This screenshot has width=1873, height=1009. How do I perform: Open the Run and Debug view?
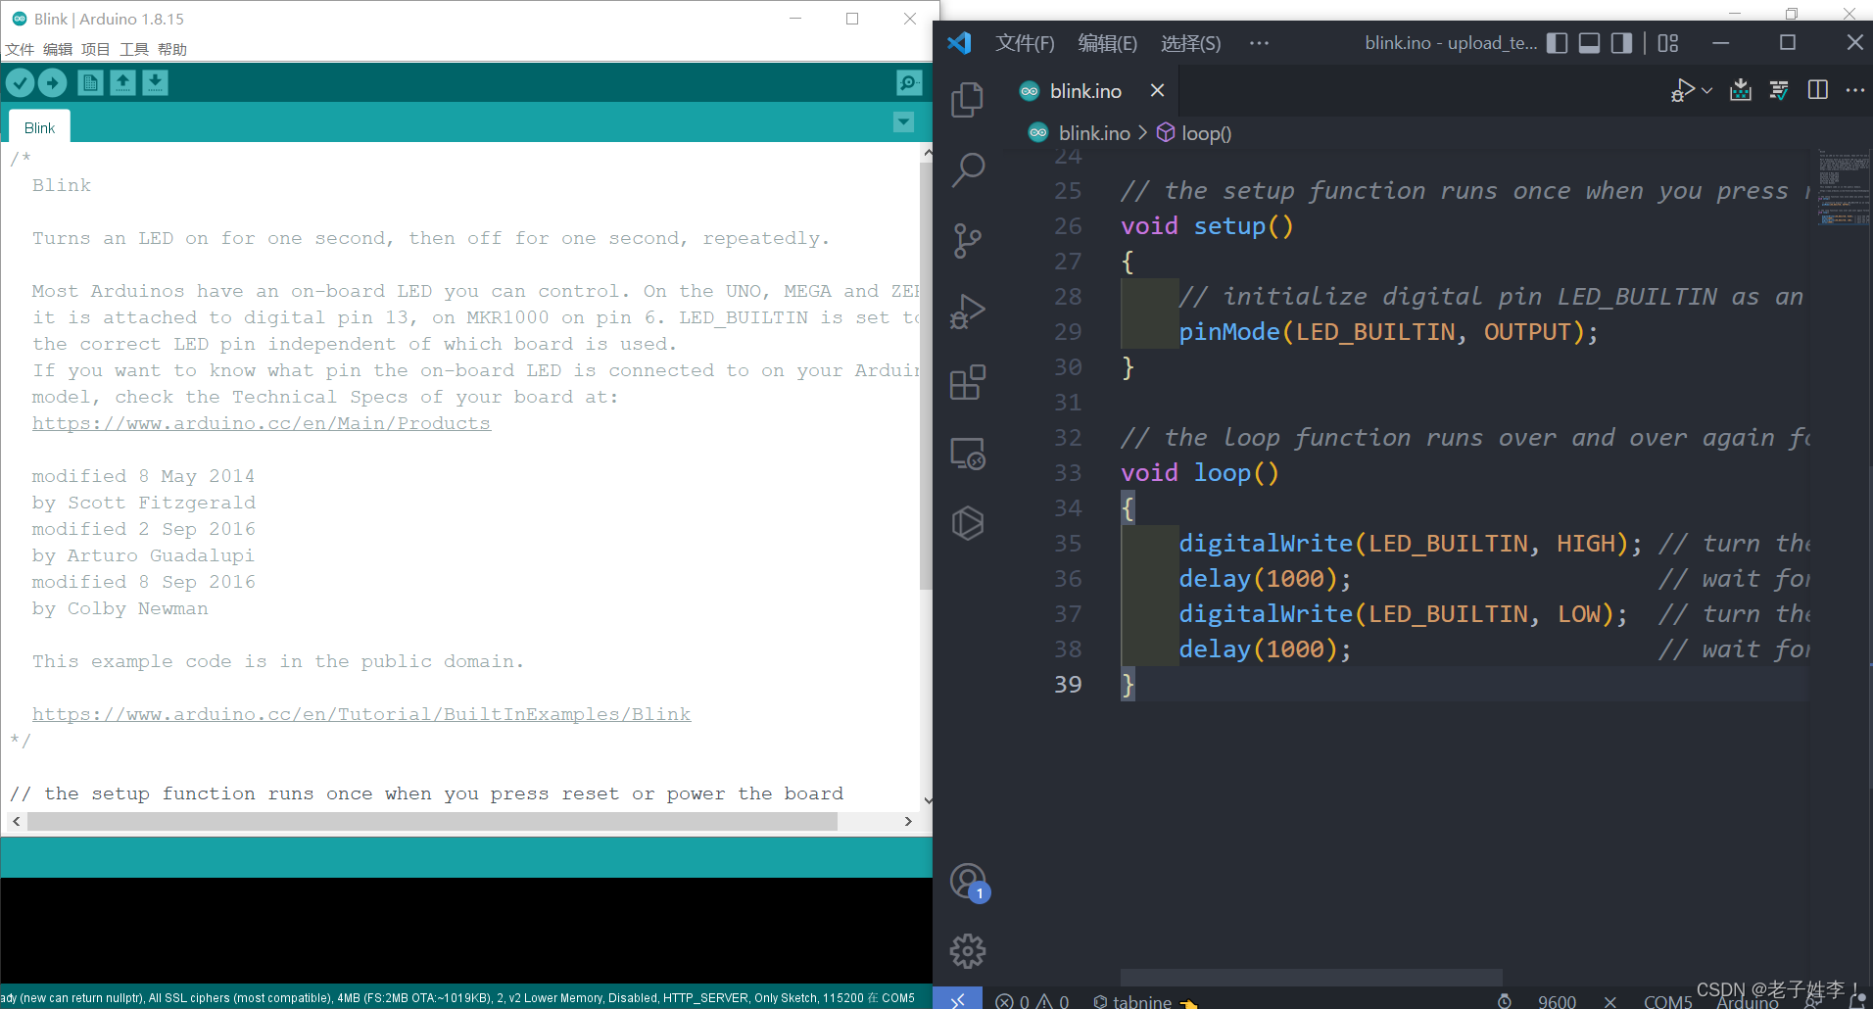click(968, 312)
